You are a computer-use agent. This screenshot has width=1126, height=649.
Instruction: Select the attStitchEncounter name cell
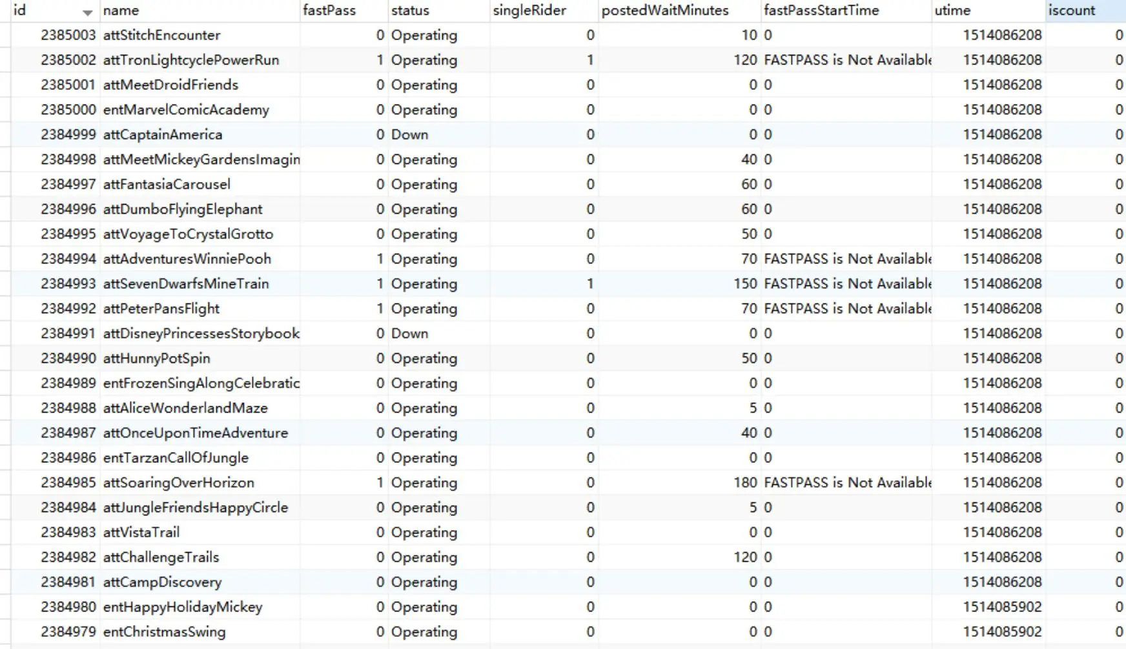click(x=200, y=35)
